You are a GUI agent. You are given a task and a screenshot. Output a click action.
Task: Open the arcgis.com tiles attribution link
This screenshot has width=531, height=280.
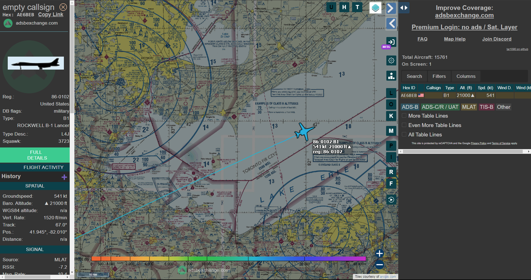coord(388,276)
